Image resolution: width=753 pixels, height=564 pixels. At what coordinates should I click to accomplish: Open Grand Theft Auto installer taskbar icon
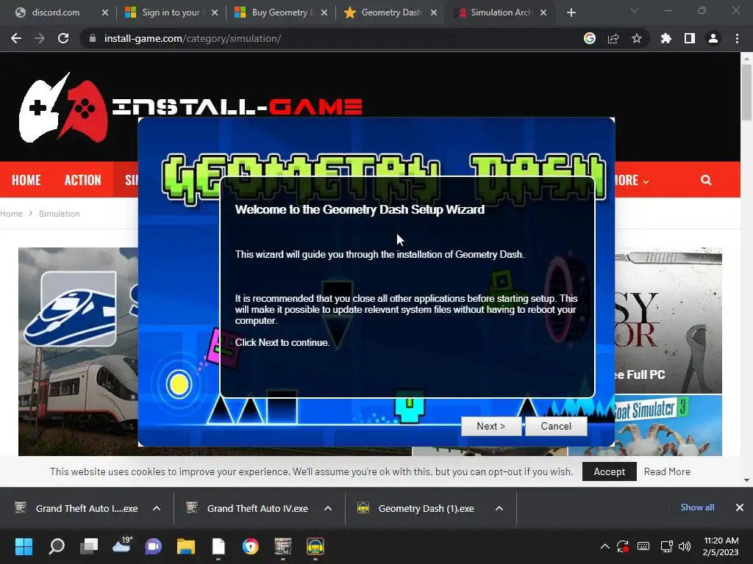(x=283, y=546)
